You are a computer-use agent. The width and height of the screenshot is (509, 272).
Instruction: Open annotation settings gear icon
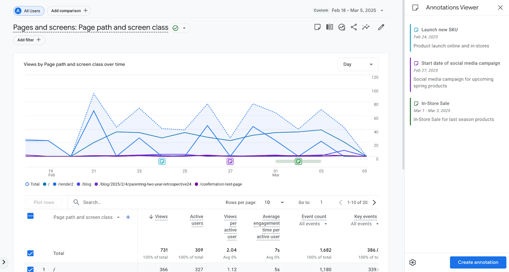coord(413,262)
